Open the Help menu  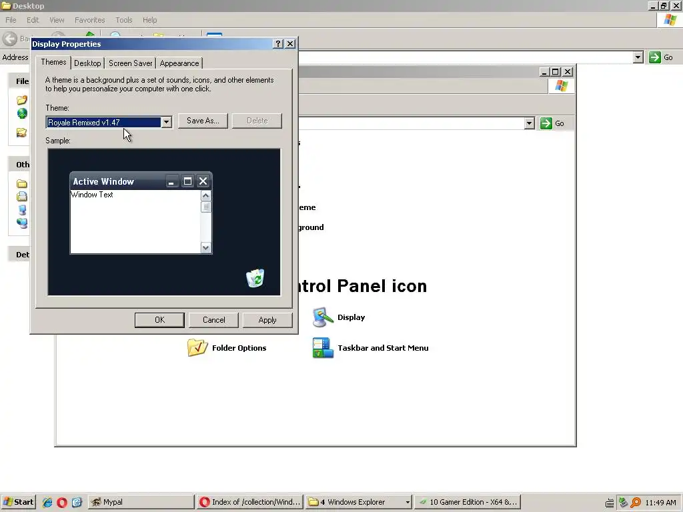tap(149, 20)
